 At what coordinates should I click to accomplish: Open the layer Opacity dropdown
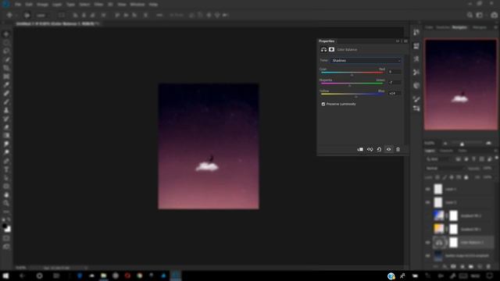(x=487, y=169)
